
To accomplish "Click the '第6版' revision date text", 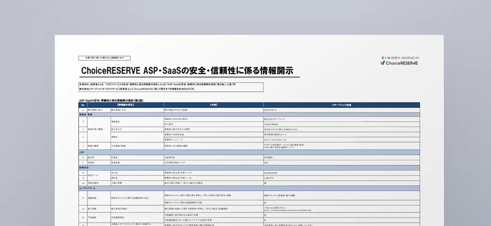I will [x=400, y=58].
